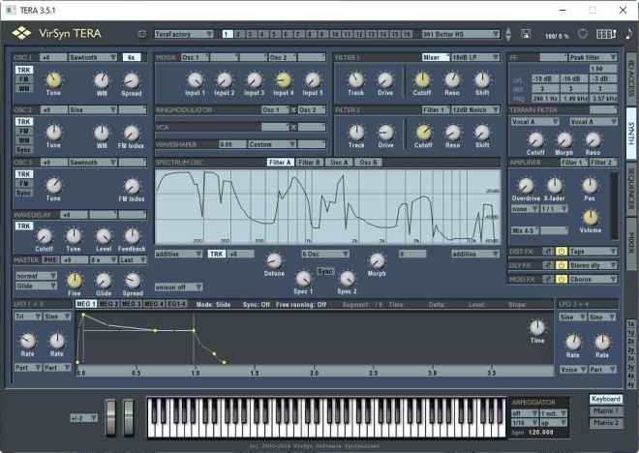
Task: Click the Filter 2 Cutoff knob
Action: pyautogui.click(x=423, y=133)
